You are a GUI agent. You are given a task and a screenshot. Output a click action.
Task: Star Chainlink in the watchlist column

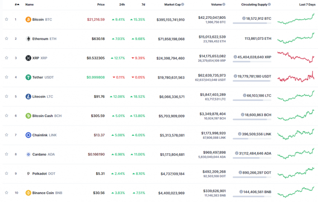point(6,135)
